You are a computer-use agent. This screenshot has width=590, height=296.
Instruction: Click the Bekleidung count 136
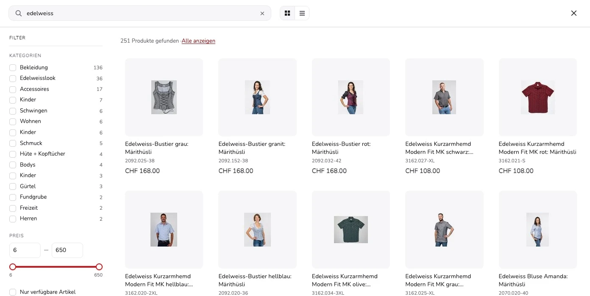coord(98,68)
